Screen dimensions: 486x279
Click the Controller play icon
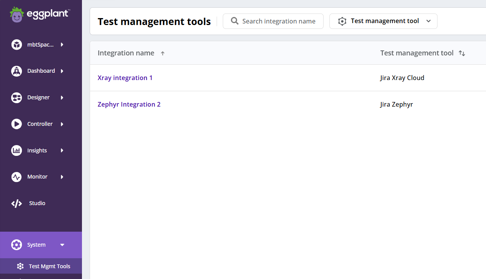click(x=17, y=124)
